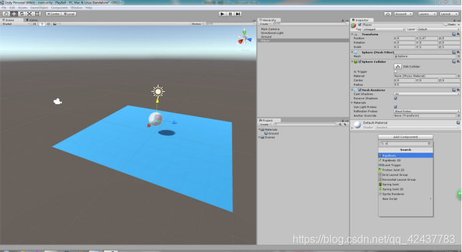Toggle the Use Light Probes checkbox
Viewport: 462px width, 252px height.
pyautogui.click(x=395, y=107)
